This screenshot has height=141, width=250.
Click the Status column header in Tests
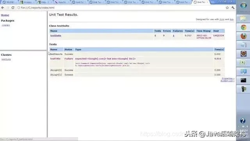tap(68, 49)
